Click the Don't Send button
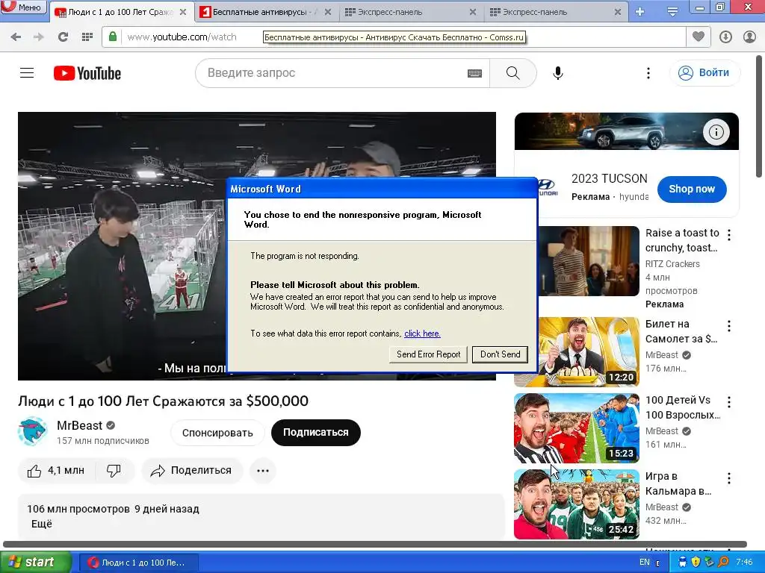The height and width of the screenshot is (573, 765). pos(500,354)
